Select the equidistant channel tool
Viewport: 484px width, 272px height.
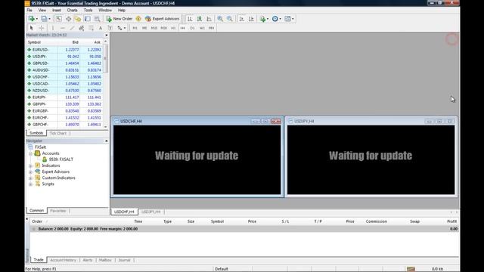(x=82, y=28)
